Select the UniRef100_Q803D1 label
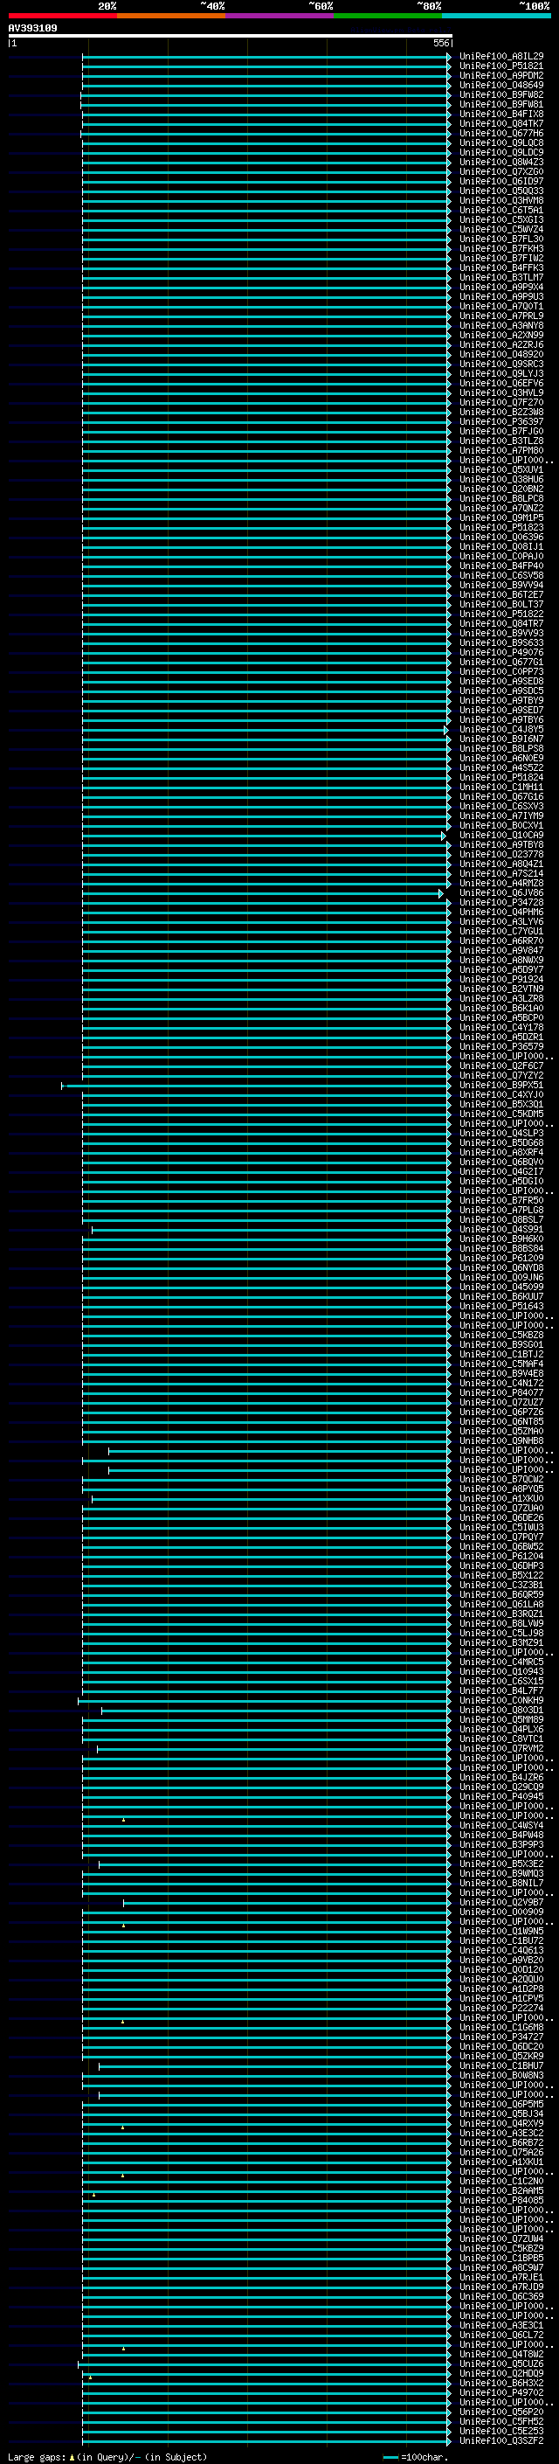559x2464 pixels. coord(500,1711)
